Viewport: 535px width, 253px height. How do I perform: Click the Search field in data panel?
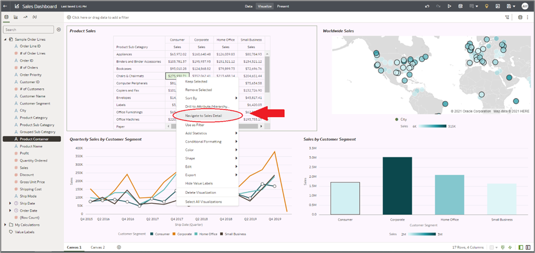click(x=28, y=30)
